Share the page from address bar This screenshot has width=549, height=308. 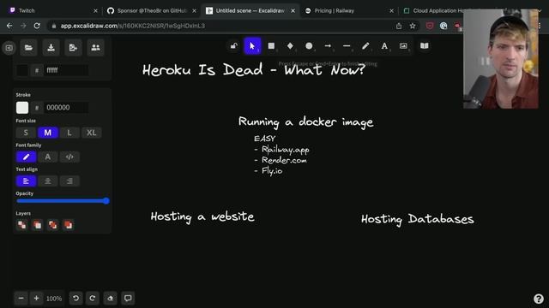click(399, 26)
